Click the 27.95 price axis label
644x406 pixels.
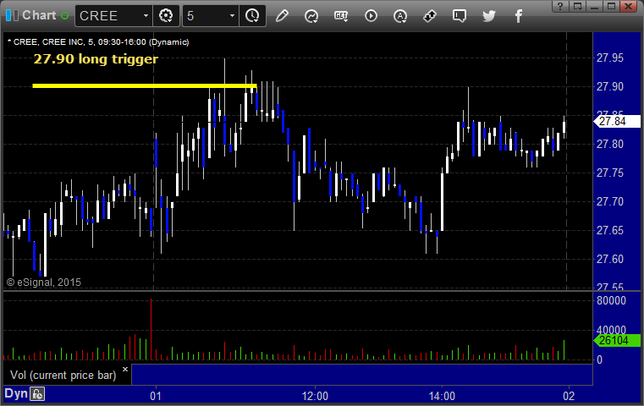610,58
